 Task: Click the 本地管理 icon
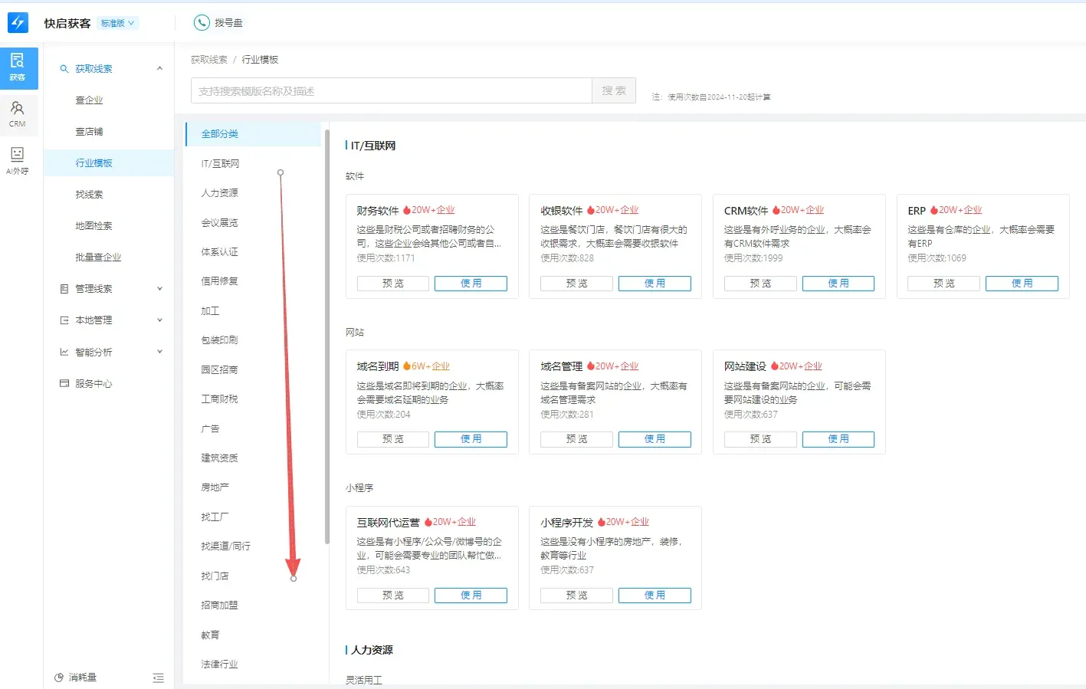[64, 320]
